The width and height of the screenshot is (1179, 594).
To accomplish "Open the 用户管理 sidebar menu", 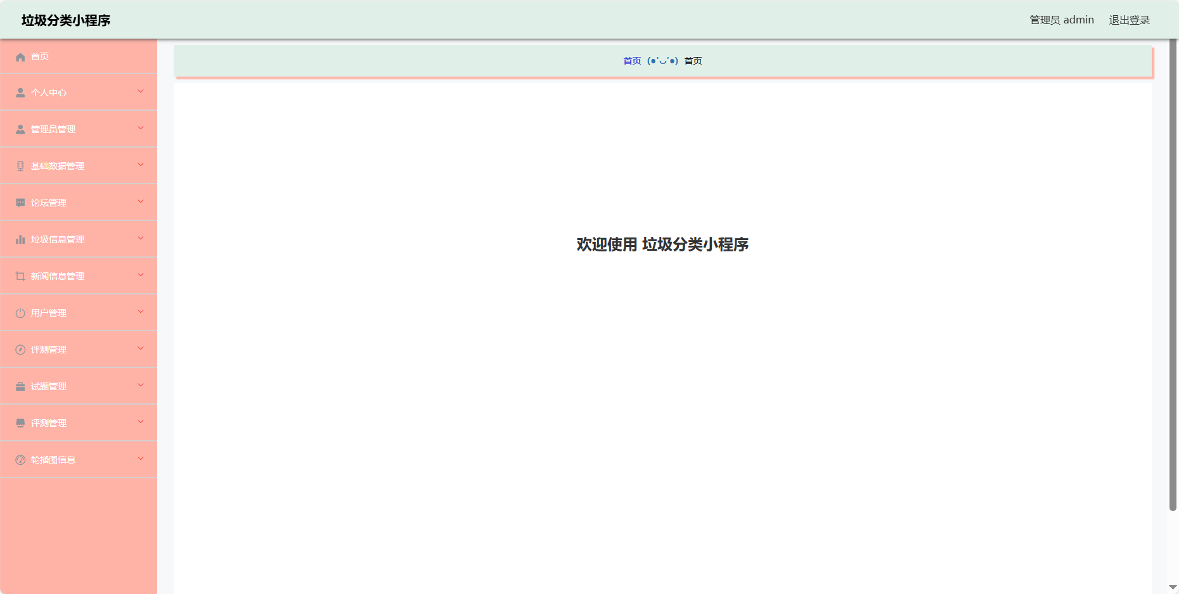I will point(79,313).
